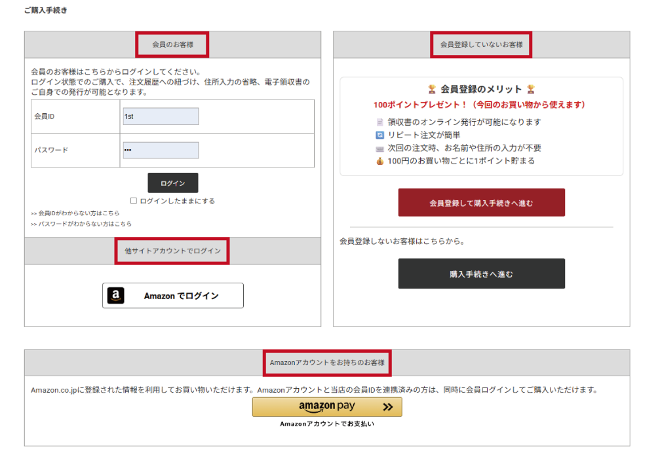660x460 pixels.
Task: Select the 会員のお客様 section header
Action: (172, 44)
